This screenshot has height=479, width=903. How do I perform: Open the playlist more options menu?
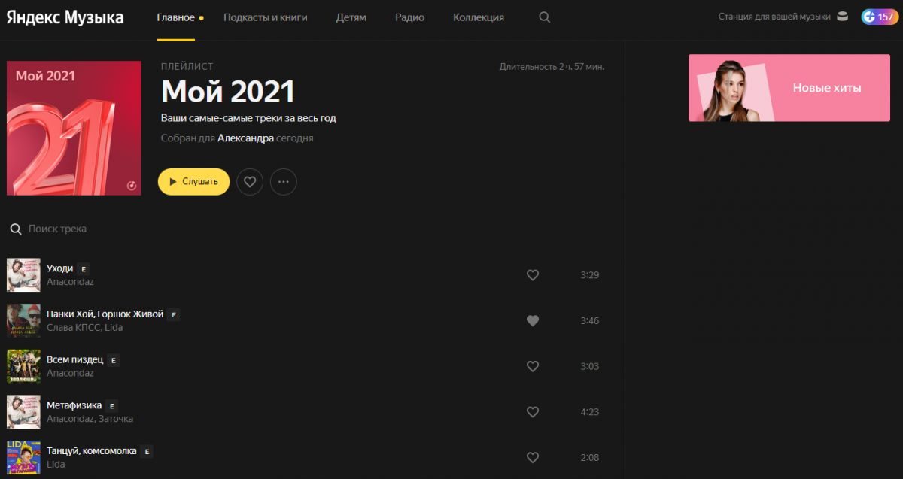click(x=284, y=182)
